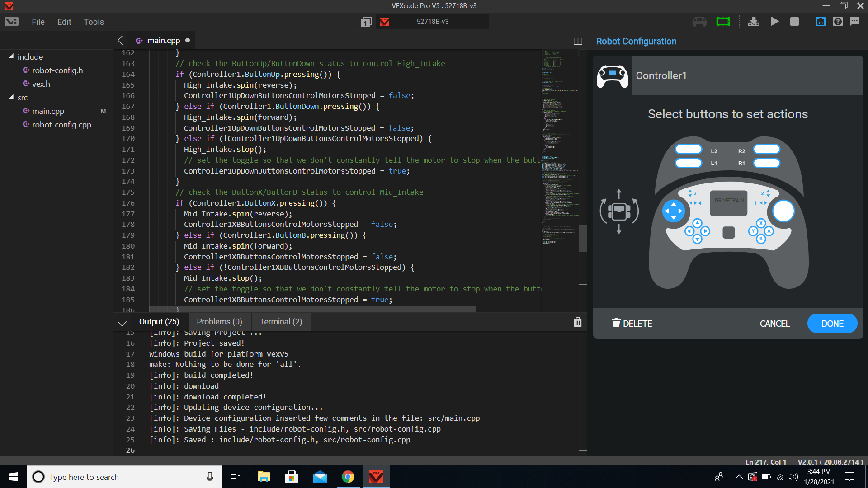This screenshot has height=488, width=868.
Task: Toggle the Robot Configuration panel icon
Action: [x=821, y=22]
